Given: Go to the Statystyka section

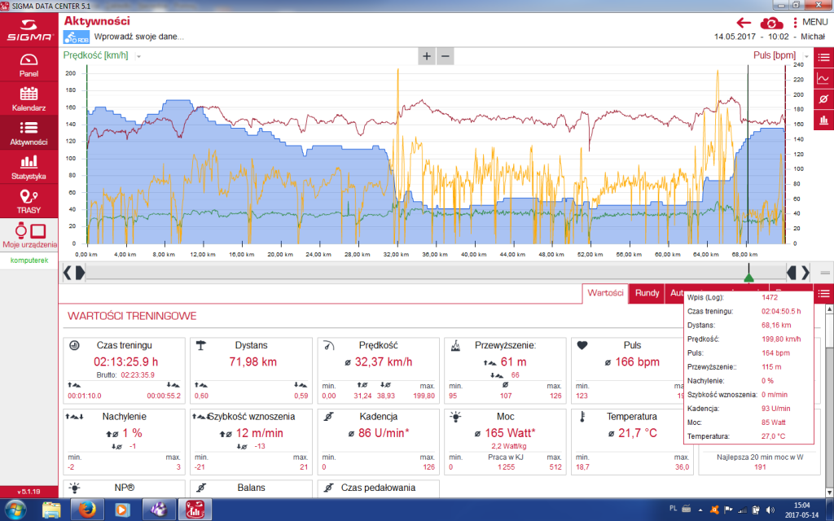Looking at the screenshot, I should click(29, 167).
